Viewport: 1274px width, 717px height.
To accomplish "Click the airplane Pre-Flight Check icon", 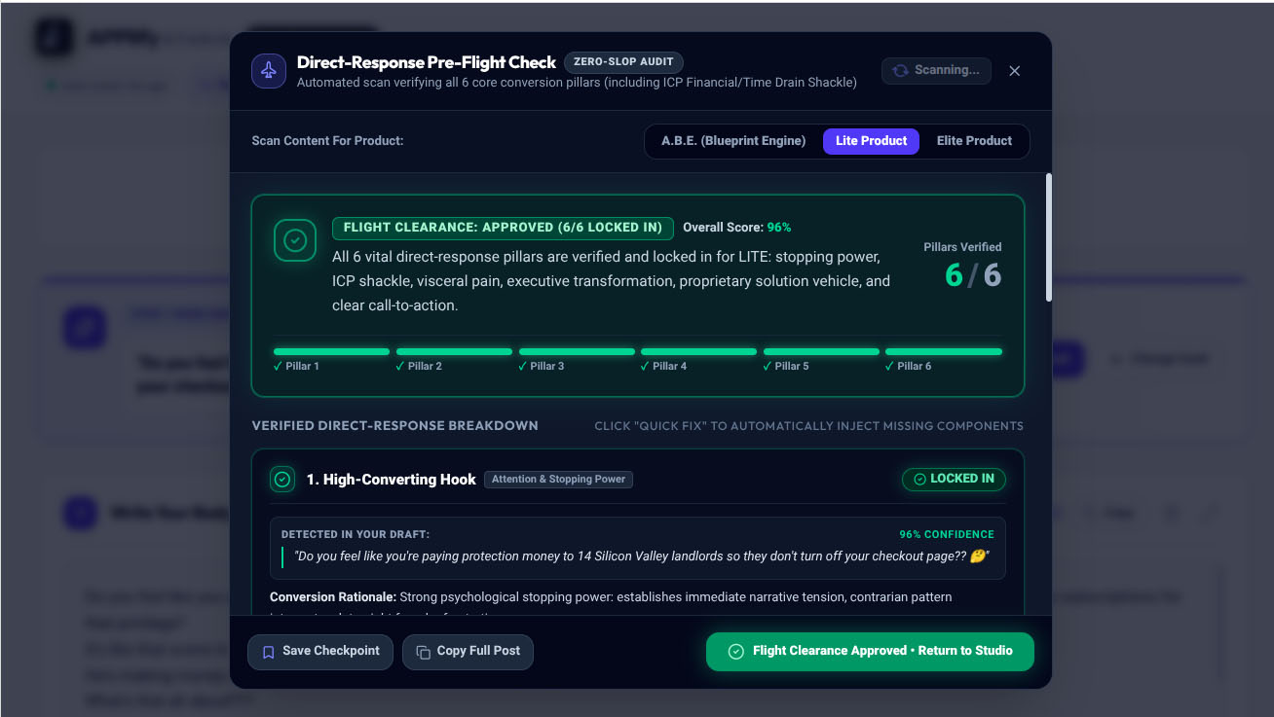I will [269, 71].
